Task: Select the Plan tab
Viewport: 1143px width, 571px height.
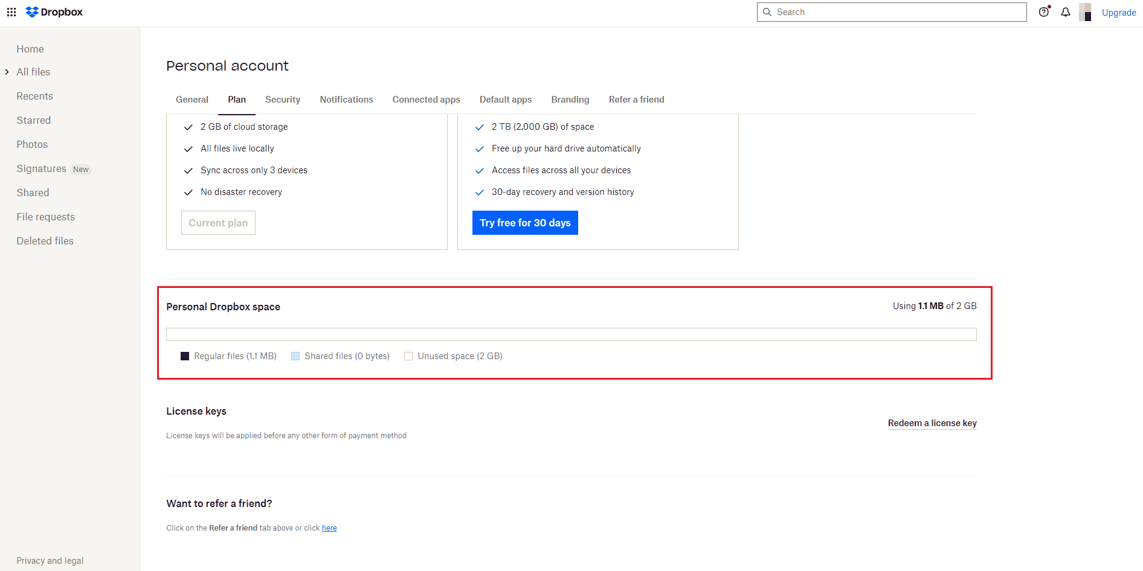Action: [237, 100]
